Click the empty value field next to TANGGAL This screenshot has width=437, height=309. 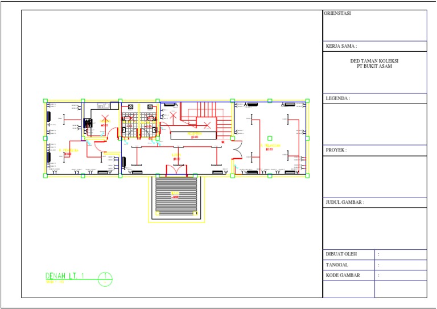[401, 265]
